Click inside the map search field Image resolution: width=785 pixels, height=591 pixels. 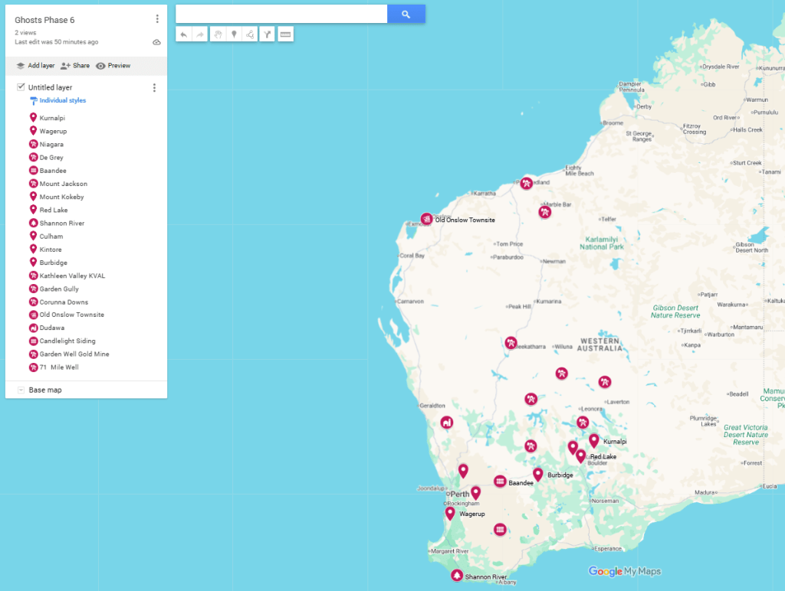coord(281,14)
